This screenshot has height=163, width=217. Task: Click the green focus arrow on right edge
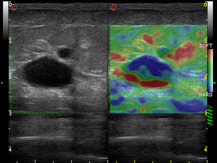tap(214, 83)
